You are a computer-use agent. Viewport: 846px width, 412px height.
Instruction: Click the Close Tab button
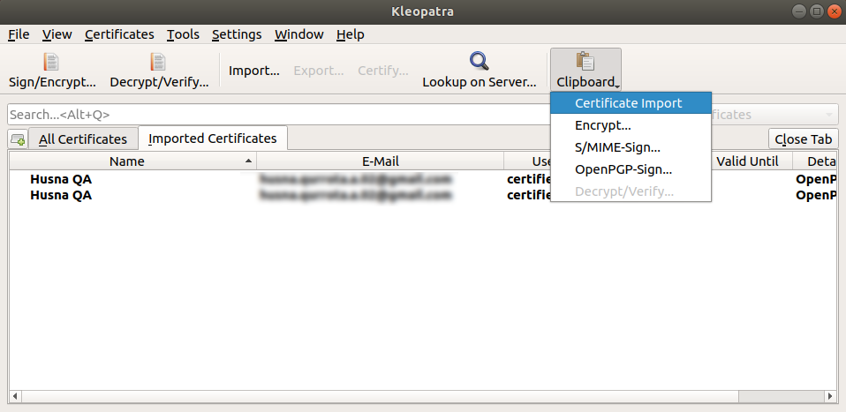pyautogui.click(x=804, y=139)
